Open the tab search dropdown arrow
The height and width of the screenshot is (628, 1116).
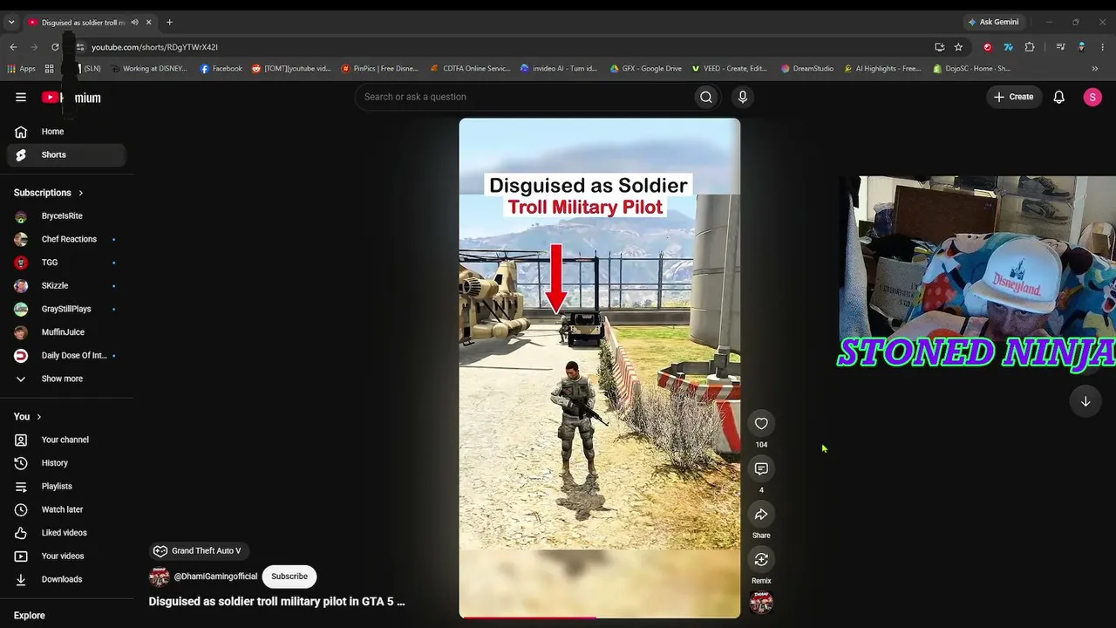(11, 22)
